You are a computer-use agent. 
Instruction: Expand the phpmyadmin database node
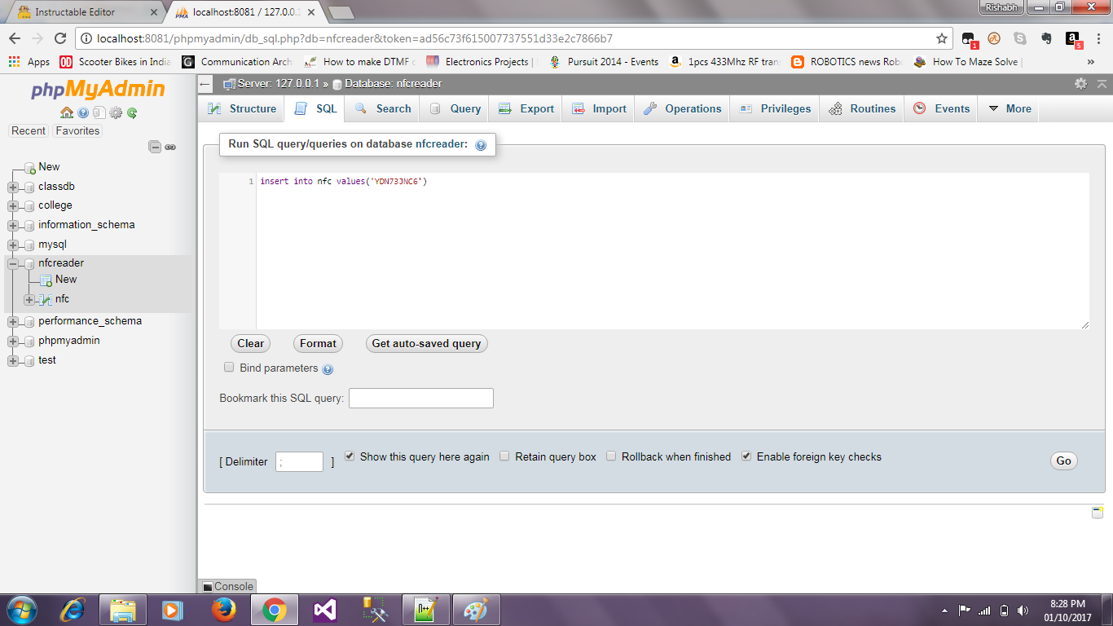tap(13, 342)
